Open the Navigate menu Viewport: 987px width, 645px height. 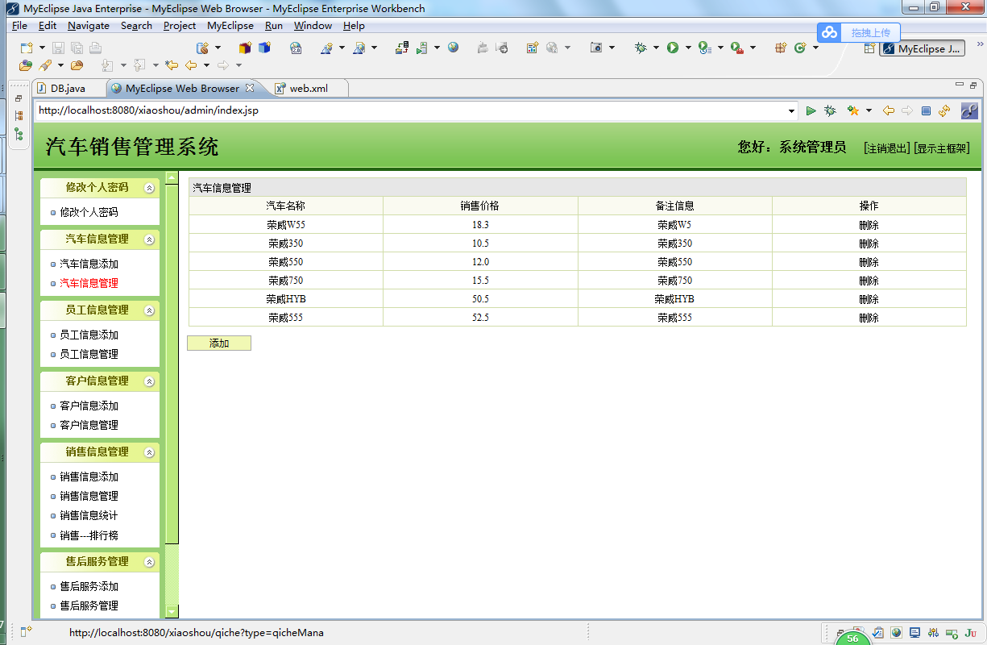pos(89,26)
